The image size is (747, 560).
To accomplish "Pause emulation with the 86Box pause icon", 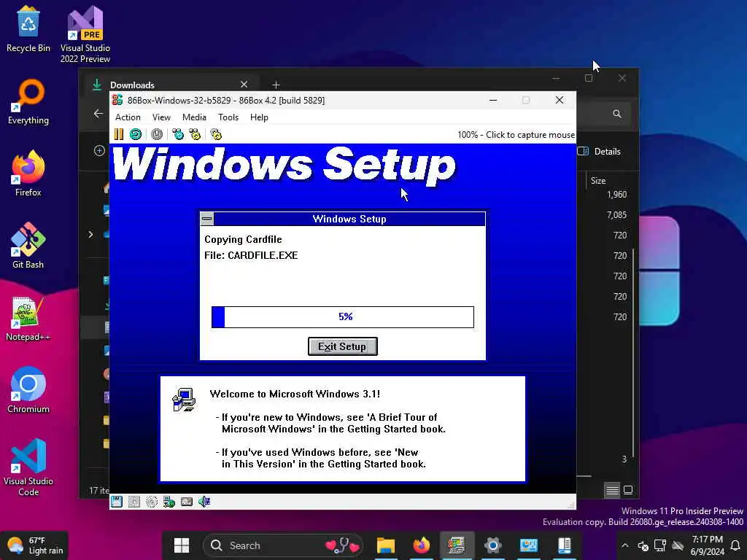I will coord(119,134).
